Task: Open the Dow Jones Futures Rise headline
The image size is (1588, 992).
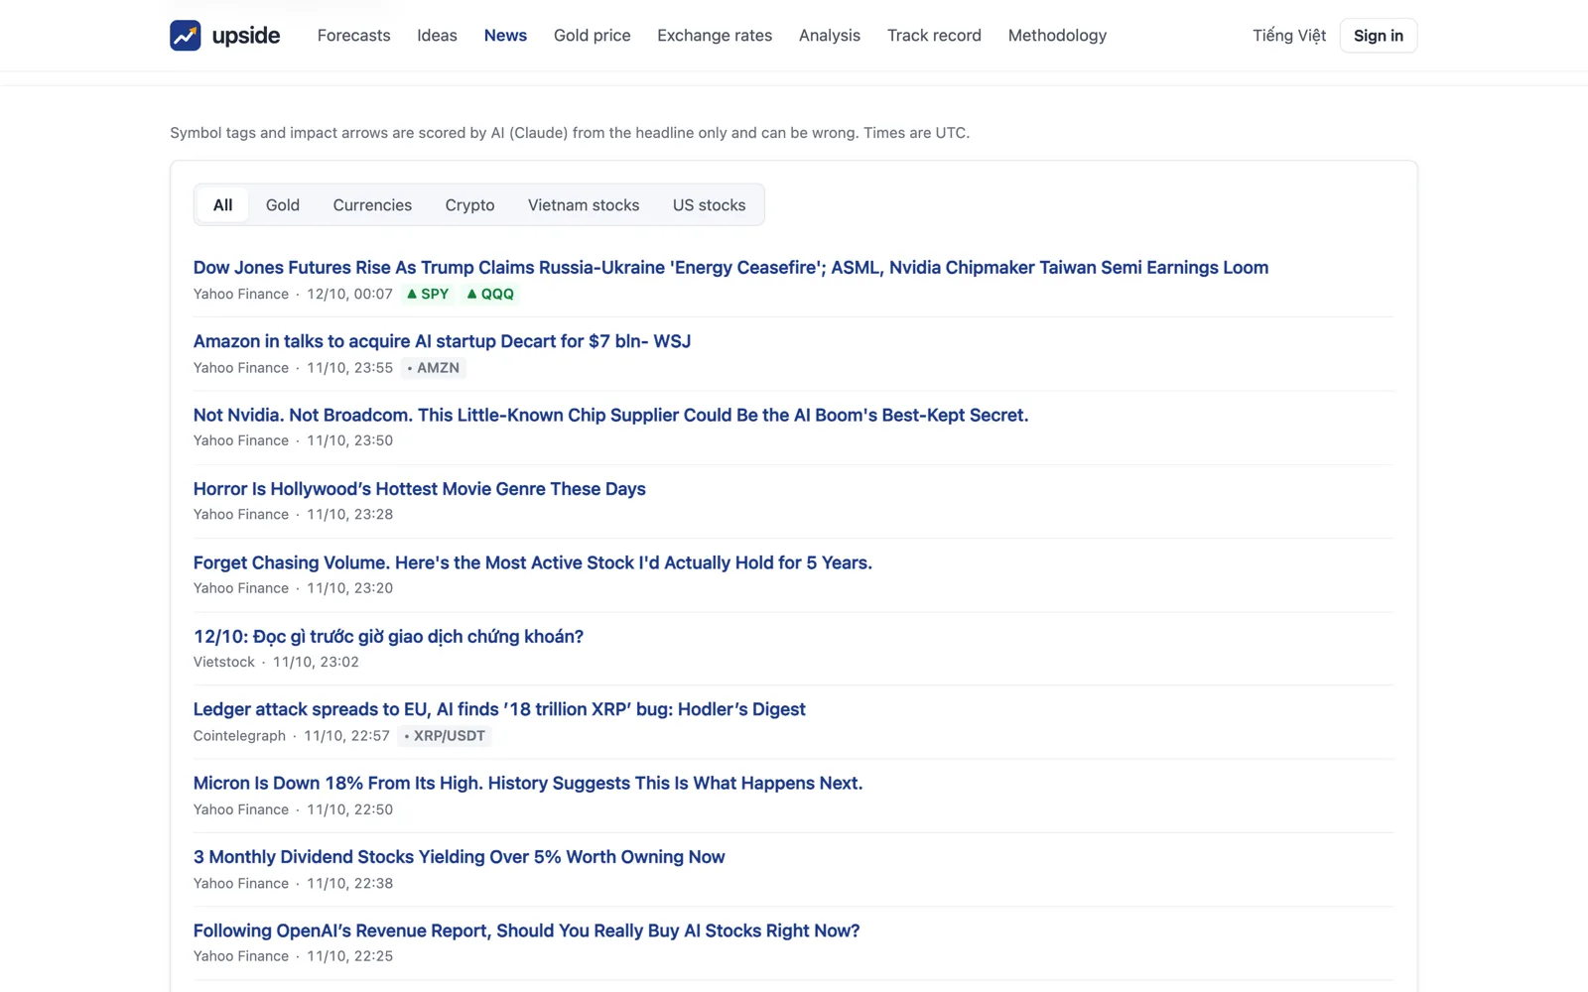Action: (730, 268)
